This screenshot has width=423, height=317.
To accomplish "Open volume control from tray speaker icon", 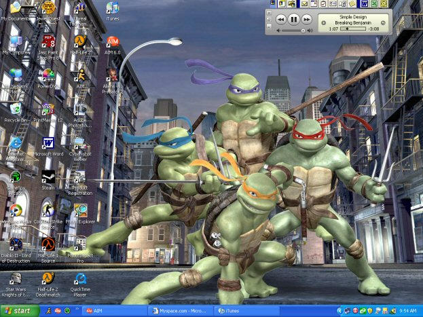I will (392, 311).
